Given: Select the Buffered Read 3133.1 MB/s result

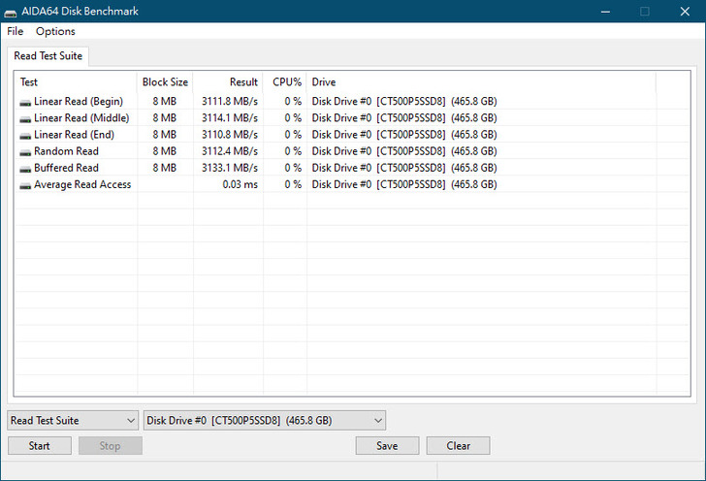Looking at the screenshot, I should [x=230, y=168].
